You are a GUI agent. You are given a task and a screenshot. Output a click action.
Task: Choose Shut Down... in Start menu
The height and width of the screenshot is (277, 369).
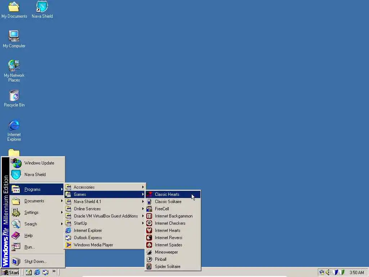point(37,261)
